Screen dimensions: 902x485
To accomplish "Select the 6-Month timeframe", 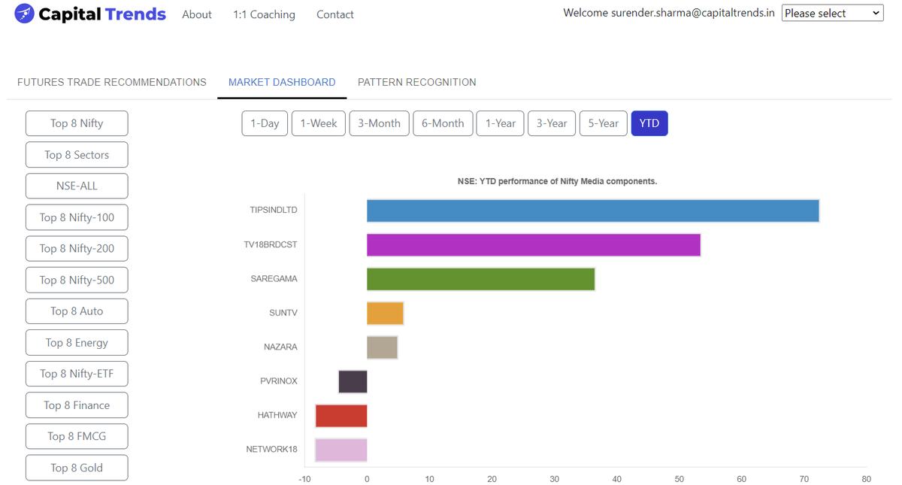I will (443, 123).
